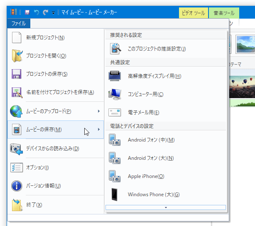Choose 名前を付けてプロジェクトを保存(A)

[x=56, y=92]
